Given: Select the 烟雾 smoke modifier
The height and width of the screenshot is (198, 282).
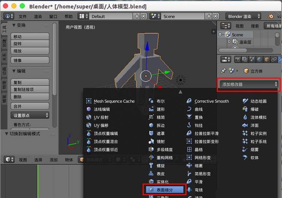Looking at the screenshot, I should coord(250,150).
